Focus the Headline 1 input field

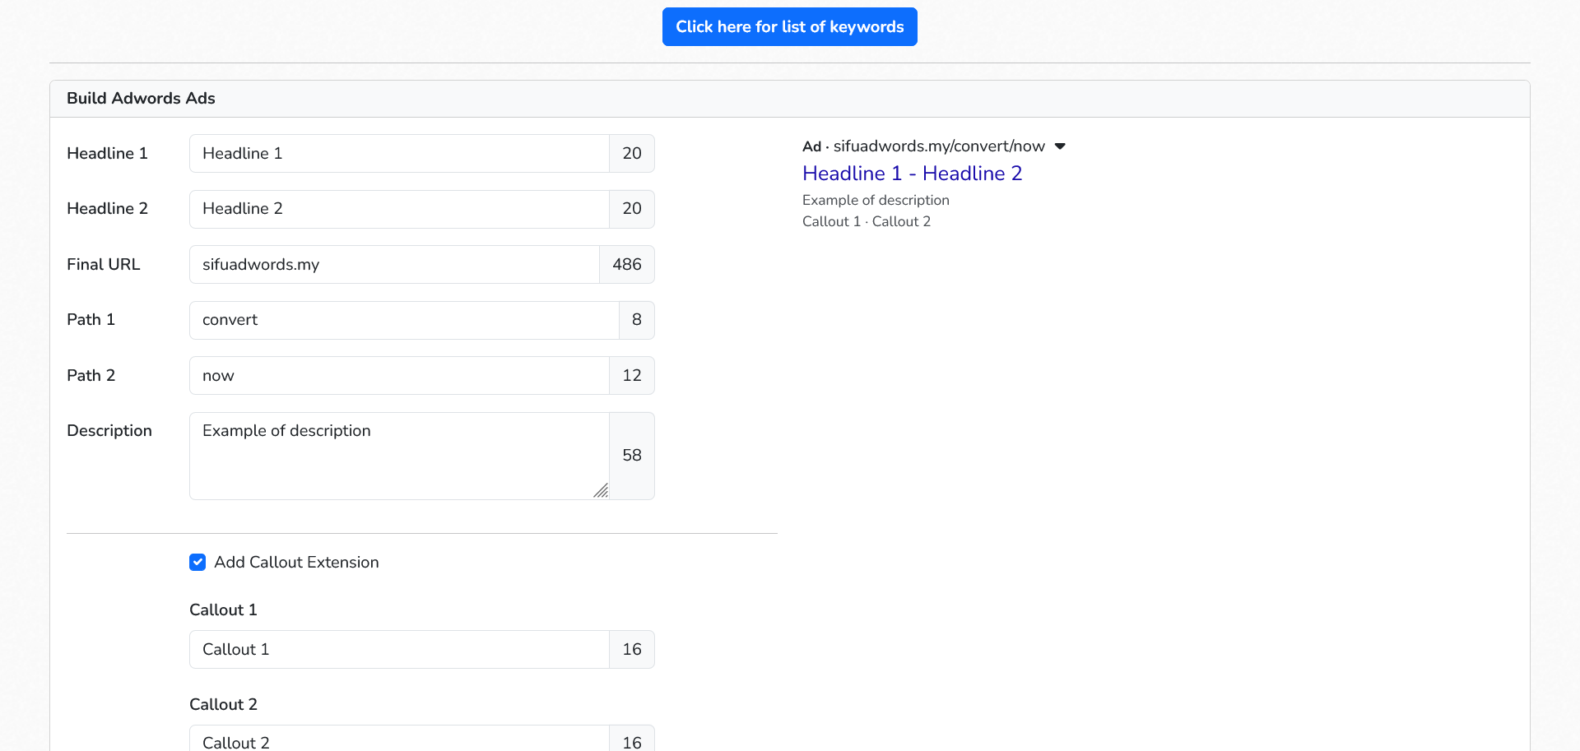(x=399, y=154)
